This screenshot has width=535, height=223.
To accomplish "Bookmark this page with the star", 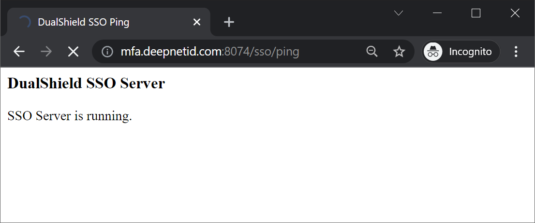I will (399, 52).
